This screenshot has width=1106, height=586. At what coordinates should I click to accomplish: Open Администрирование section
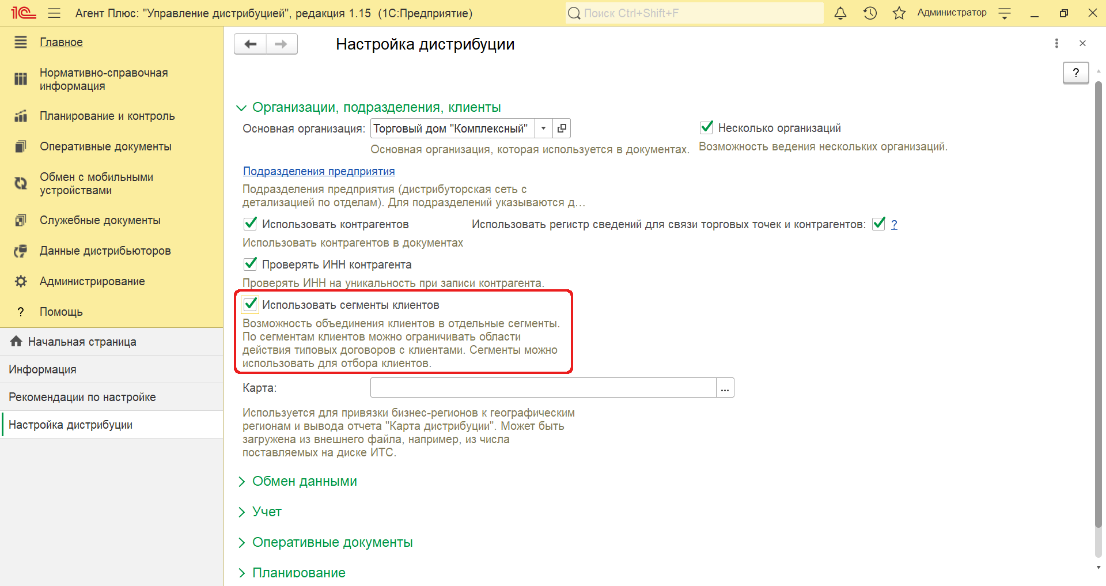(92, 281)
